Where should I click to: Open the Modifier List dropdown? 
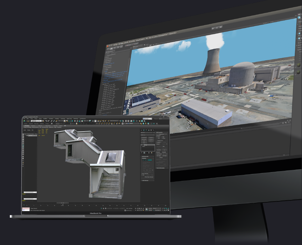147,135
